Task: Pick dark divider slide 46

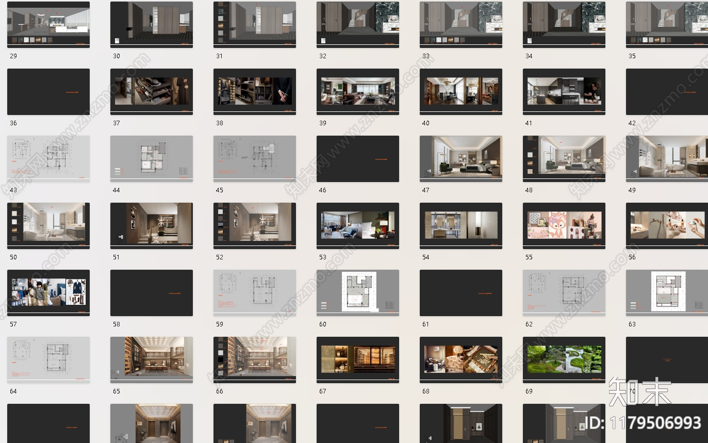Action: pos(358,159)
